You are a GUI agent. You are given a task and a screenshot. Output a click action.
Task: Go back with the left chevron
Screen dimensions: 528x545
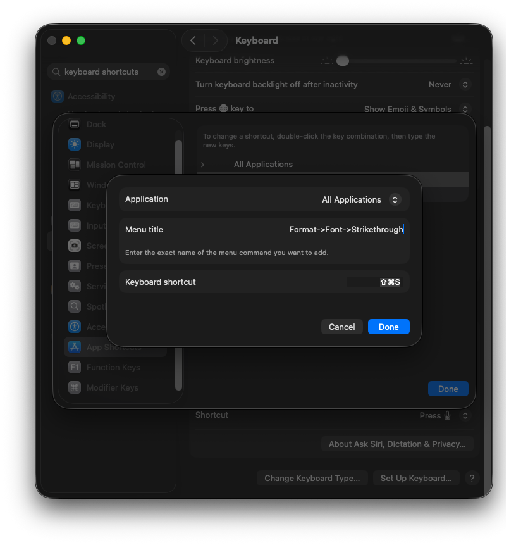(193, 41)
